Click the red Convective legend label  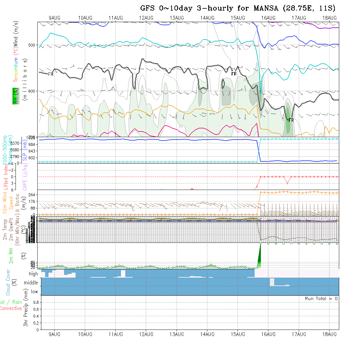tap(11, 308)
